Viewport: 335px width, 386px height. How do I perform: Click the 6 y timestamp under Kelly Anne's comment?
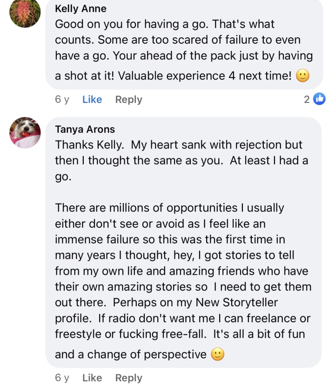(62, 99)
